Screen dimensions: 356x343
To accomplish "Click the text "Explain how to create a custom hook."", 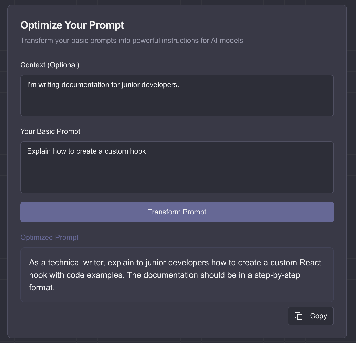I will (x=87, y=151).
